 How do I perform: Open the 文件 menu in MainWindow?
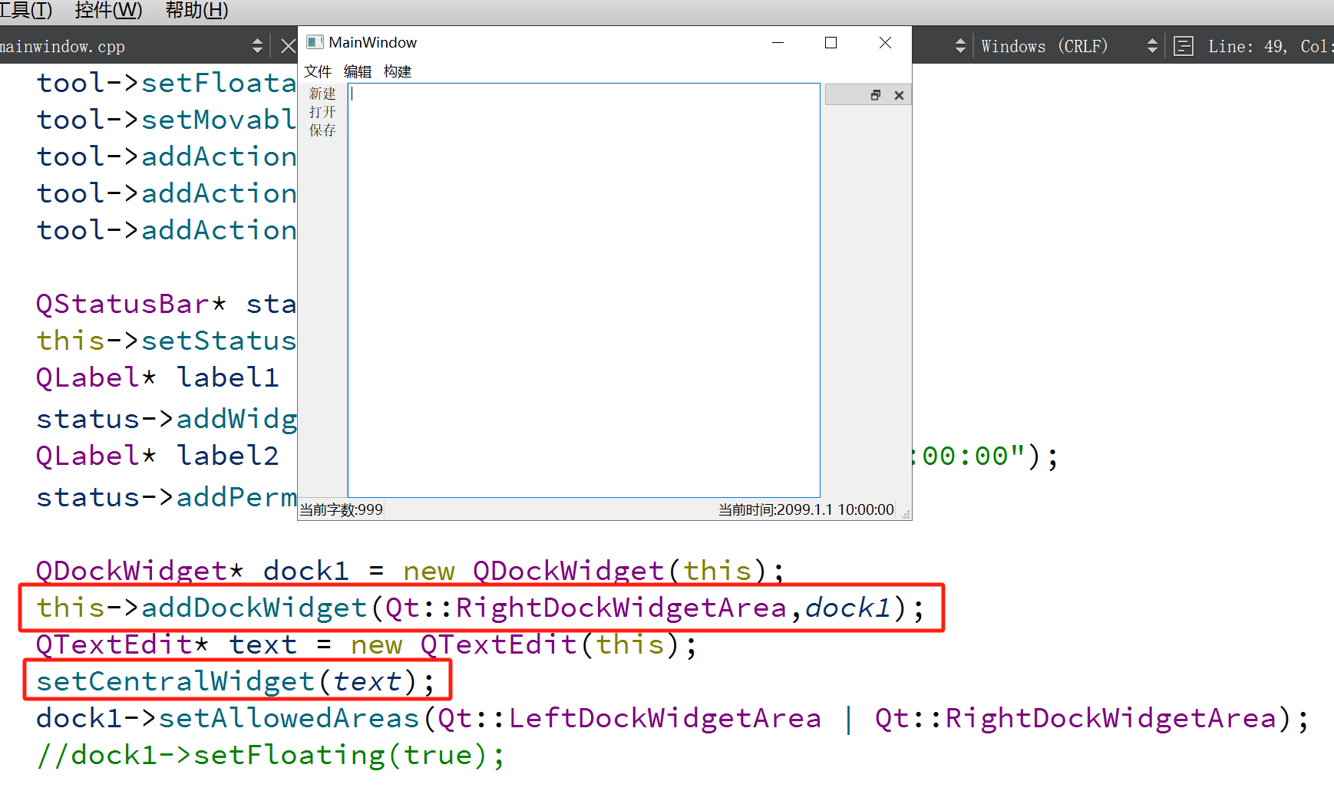click(x=318, y=71)
